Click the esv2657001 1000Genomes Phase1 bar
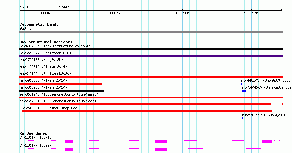The height and width of the screenshot is (153, 292). pyautogui.click(x=151, y=104)
